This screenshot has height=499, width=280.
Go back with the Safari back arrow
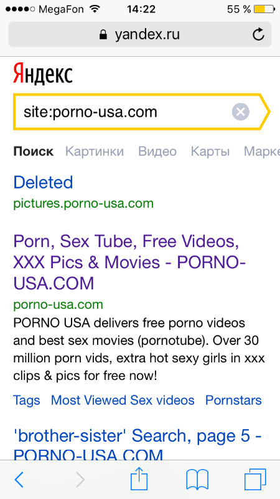pyautogui.click(x=19, y=480)
